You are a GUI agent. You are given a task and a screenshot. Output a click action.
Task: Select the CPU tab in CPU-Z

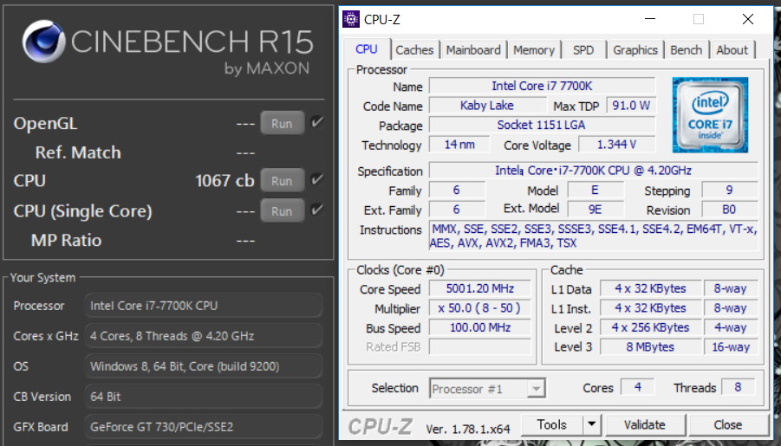pyautogui.click(x=367, y=49)
